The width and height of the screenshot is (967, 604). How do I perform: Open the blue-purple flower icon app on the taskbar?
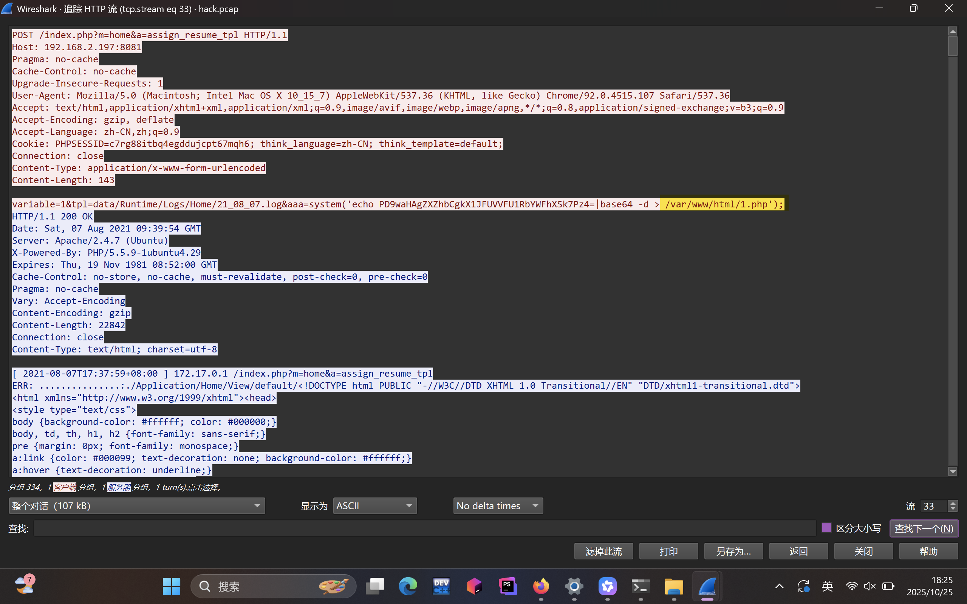coord(607,586)
